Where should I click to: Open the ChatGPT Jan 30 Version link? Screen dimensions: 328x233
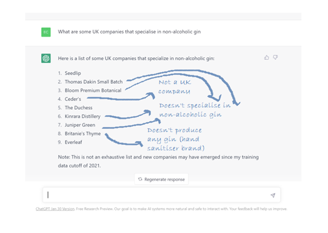[55, 209]
